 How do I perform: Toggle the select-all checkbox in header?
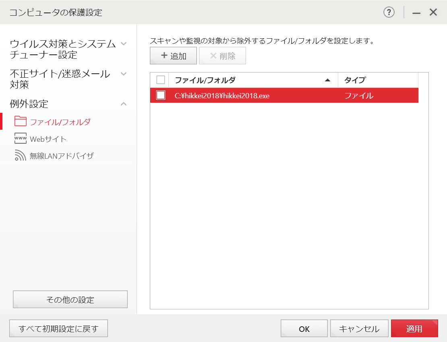tap(161, 80)
